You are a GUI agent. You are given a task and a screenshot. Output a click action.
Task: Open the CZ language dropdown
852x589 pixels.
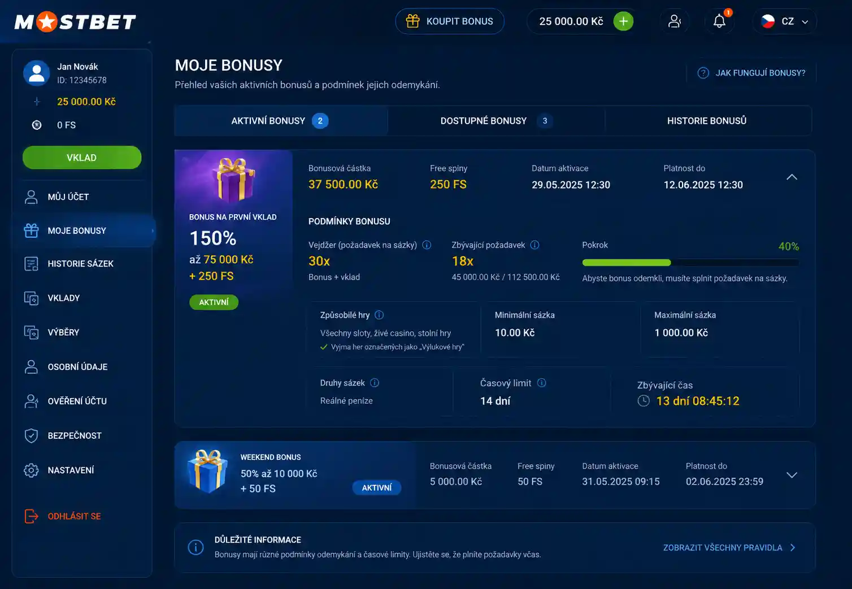784,21
